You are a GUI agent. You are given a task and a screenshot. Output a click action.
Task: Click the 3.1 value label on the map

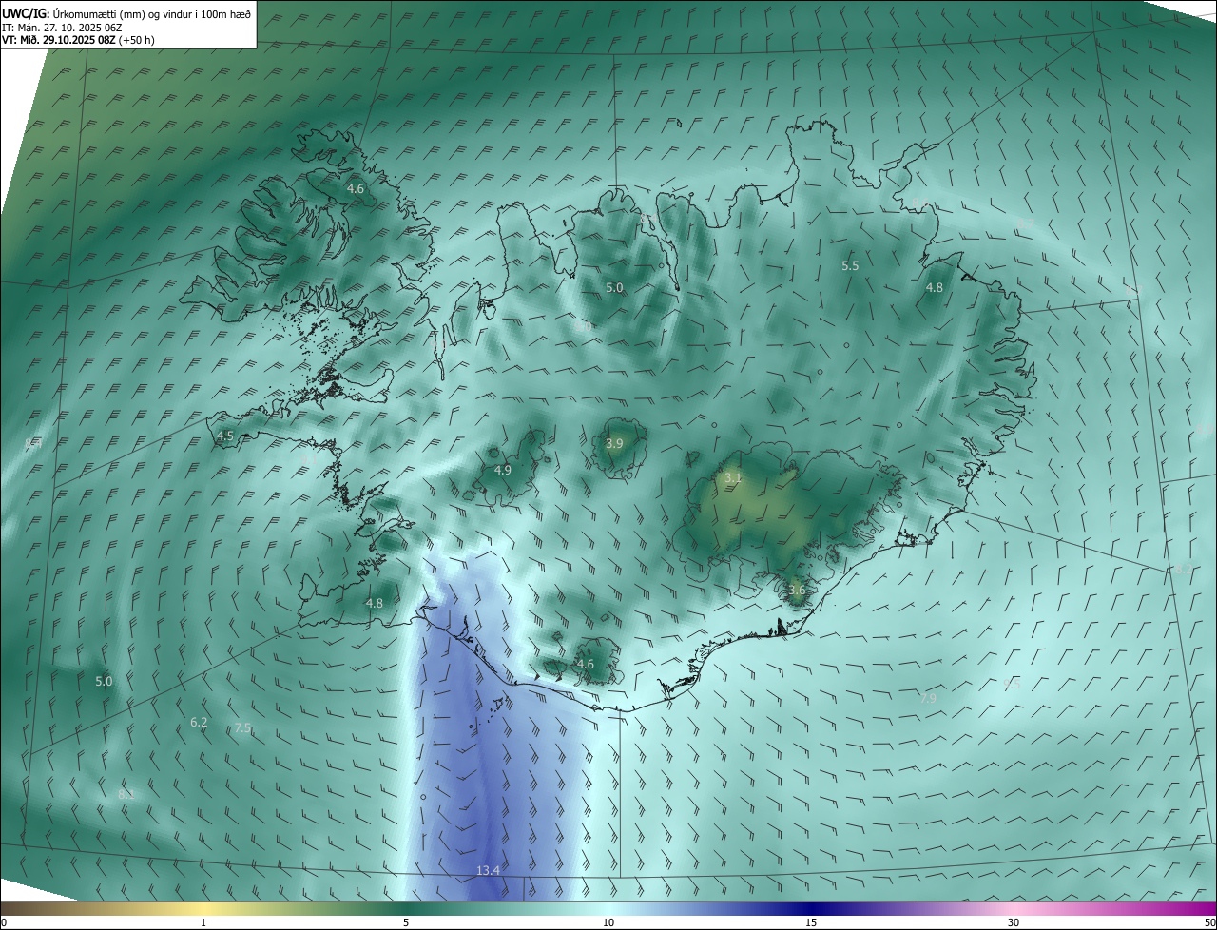pos(732,477)
